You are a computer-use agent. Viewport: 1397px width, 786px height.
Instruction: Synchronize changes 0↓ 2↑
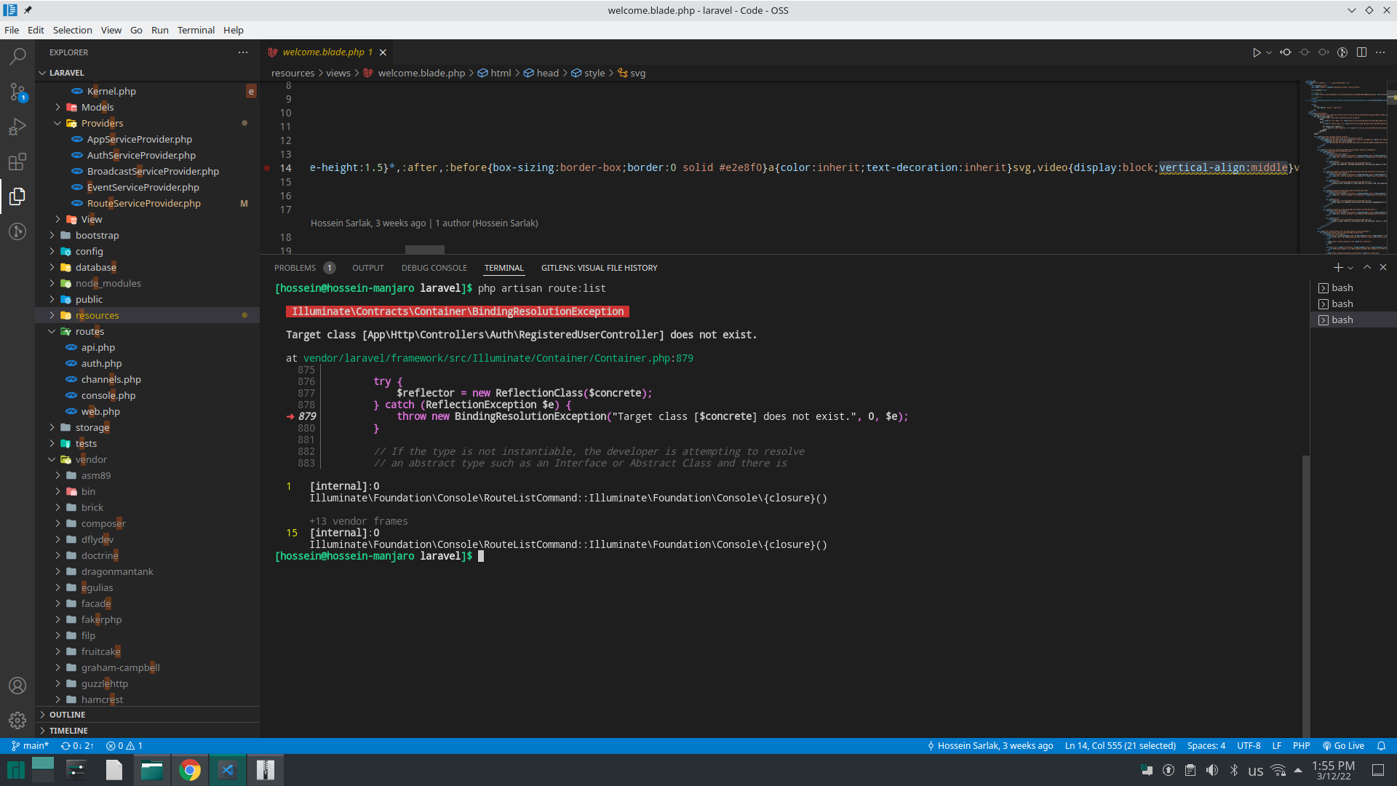pos(77,746)
